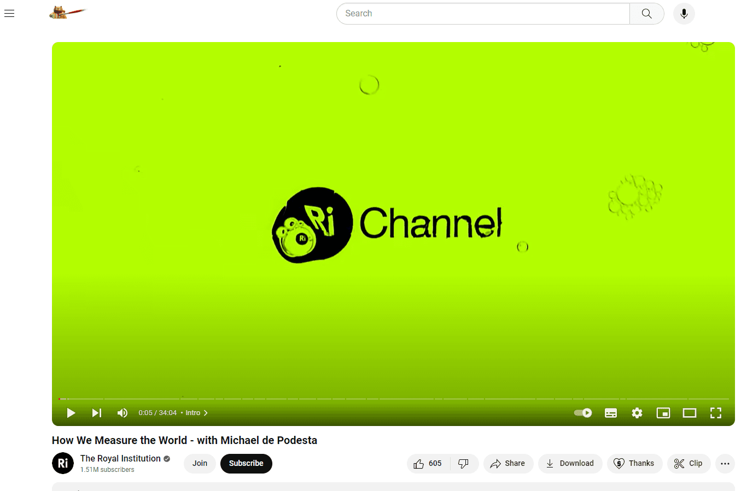Viewport: 741px width, 491px height.
Task: Open the player settings gear
Action: pos(637,413)
